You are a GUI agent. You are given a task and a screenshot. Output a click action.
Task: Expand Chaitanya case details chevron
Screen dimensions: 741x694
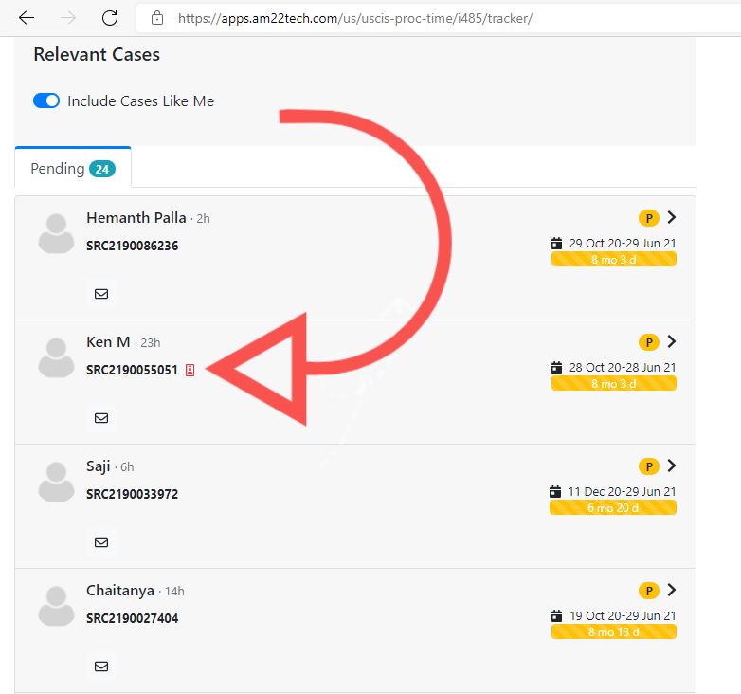(x=672, y=590)
